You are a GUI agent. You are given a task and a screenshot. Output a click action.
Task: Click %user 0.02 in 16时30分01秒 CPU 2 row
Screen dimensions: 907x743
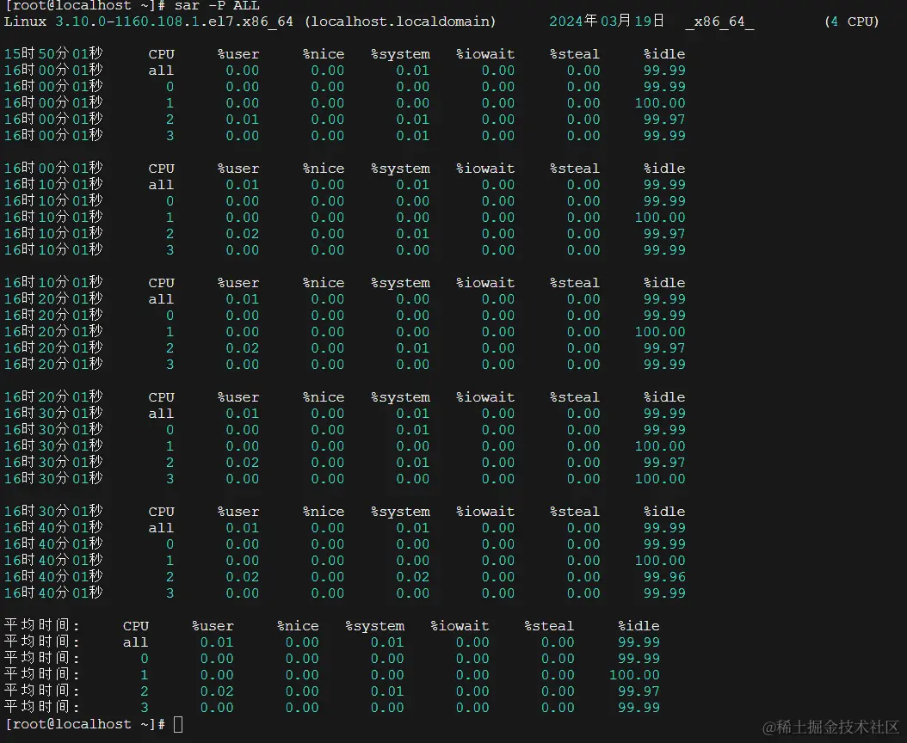[243, 463]
